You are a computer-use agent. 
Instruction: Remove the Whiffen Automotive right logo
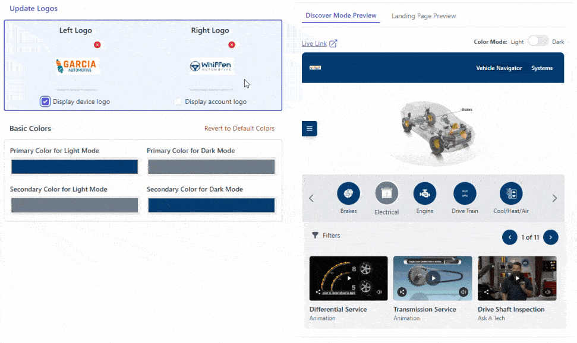point(232,45)
